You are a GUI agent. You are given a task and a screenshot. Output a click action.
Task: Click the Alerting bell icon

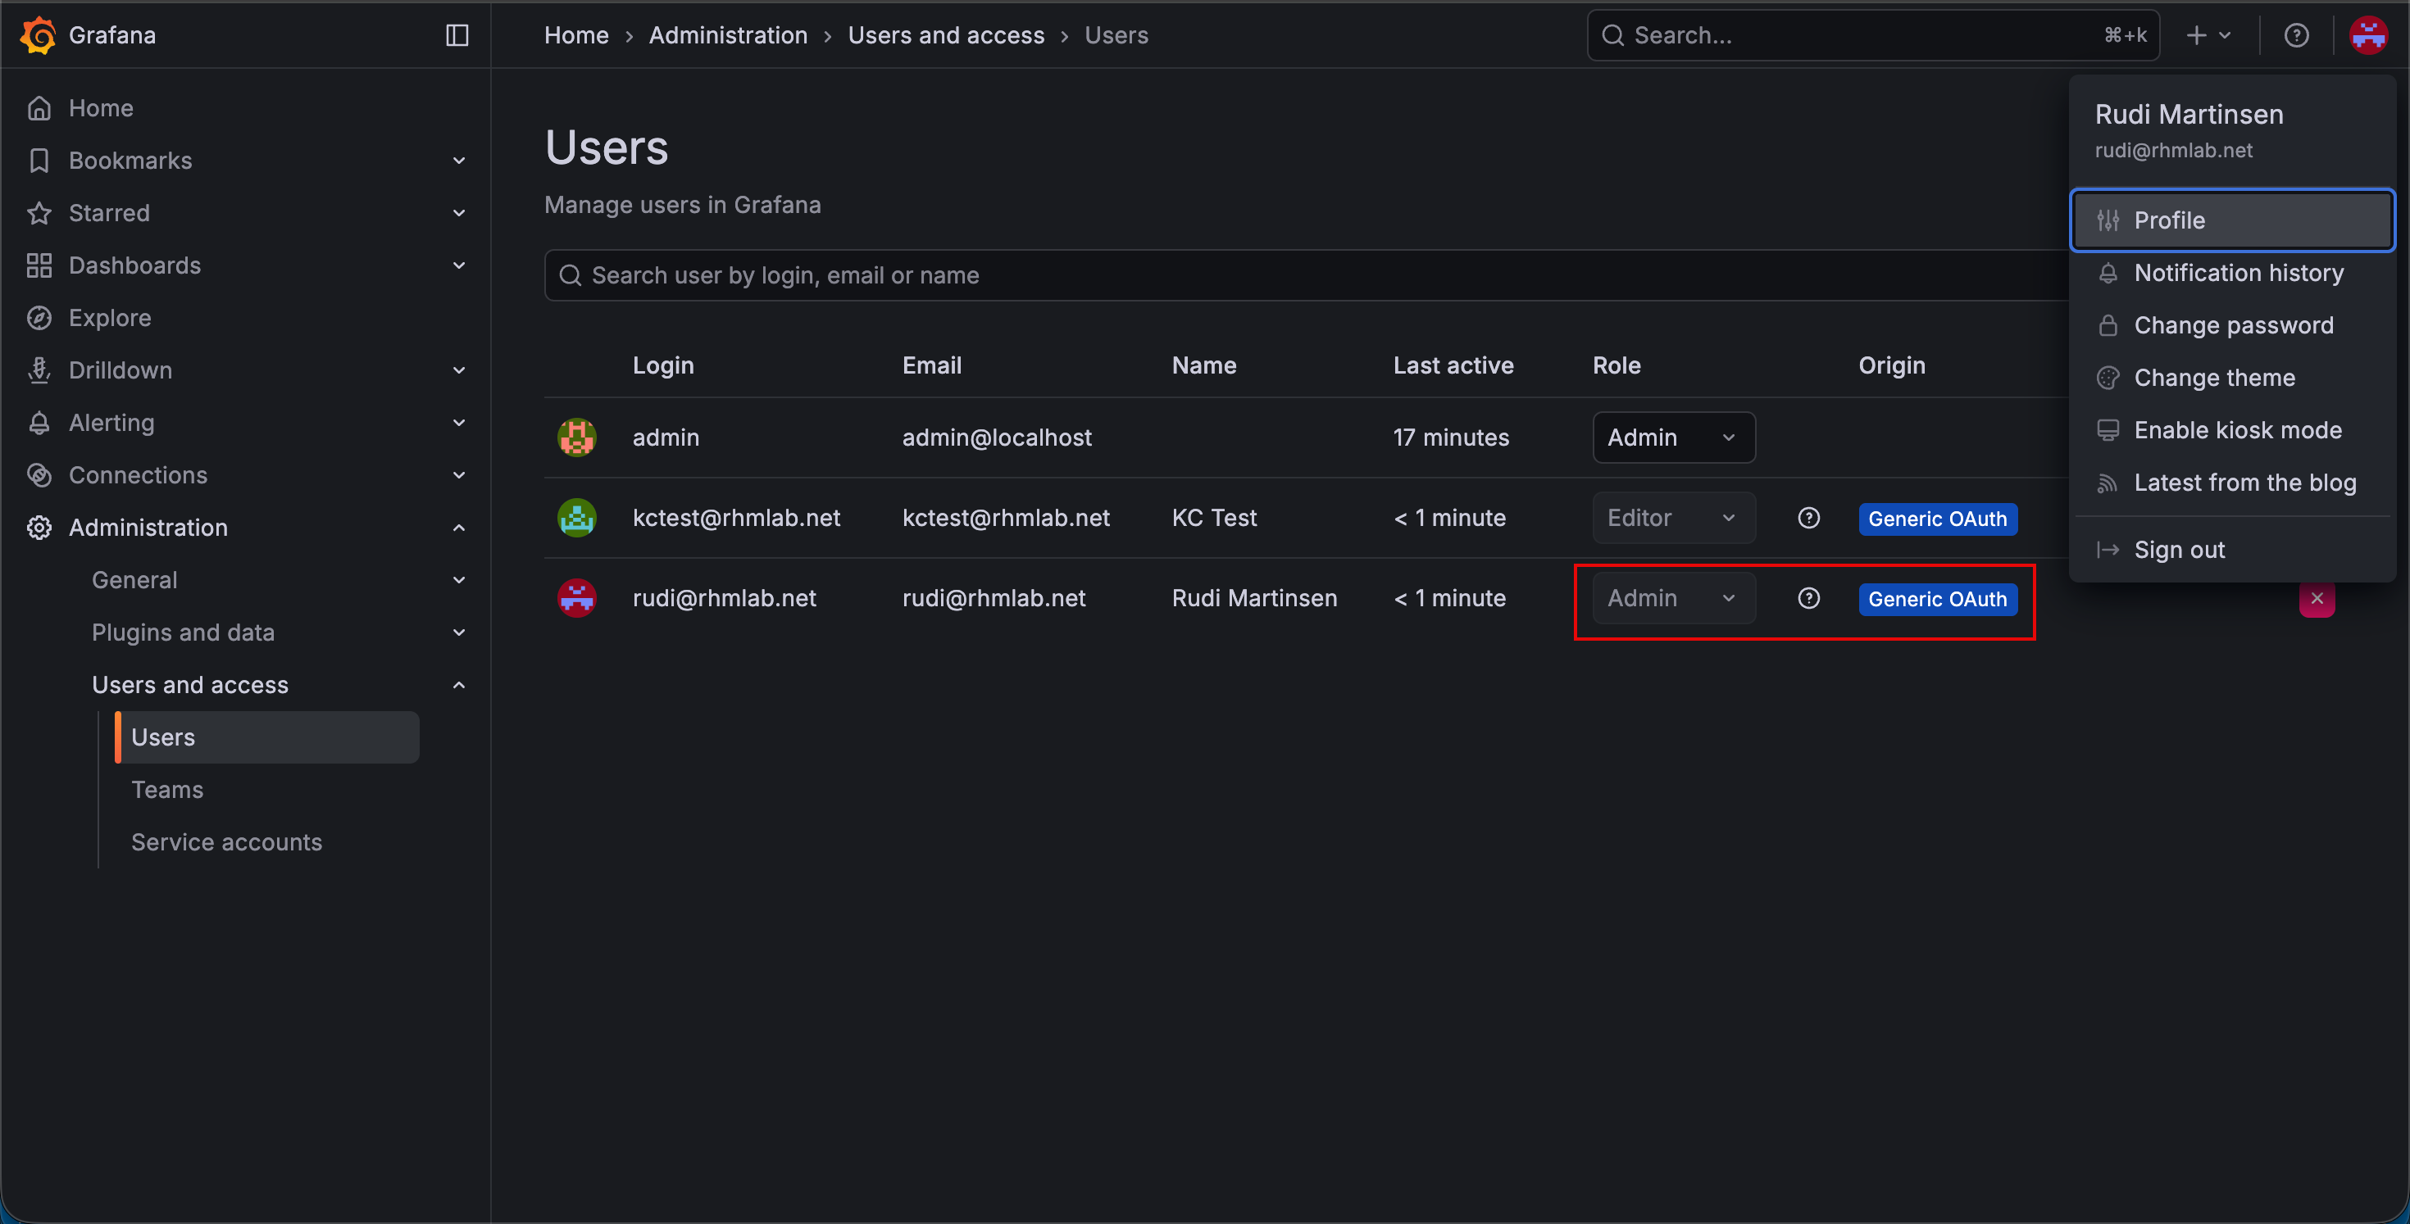(39, 422)
